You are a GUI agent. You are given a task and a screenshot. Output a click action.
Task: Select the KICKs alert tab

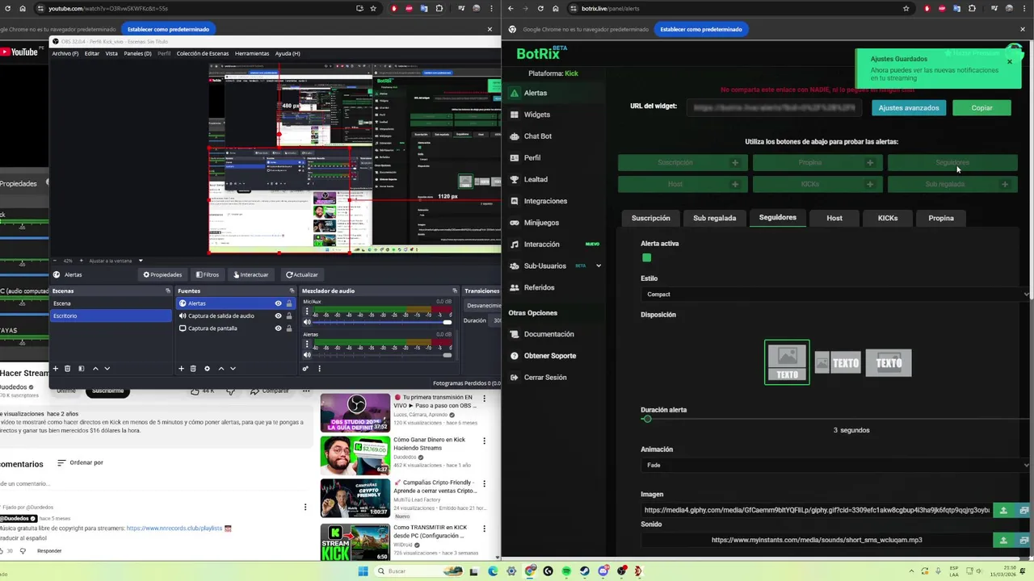(x=888, y=218)
